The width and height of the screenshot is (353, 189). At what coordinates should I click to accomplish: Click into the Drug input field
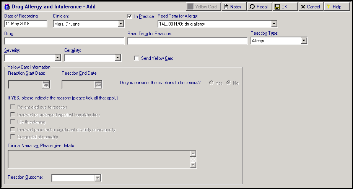click(64, 41)
